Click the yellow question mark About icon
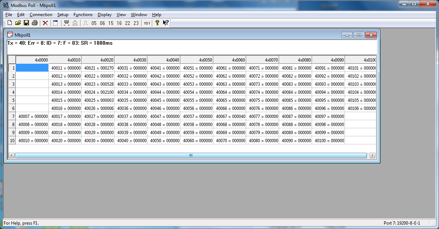 [157, 23]
